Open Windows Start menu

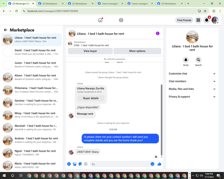tap(4, 175)
